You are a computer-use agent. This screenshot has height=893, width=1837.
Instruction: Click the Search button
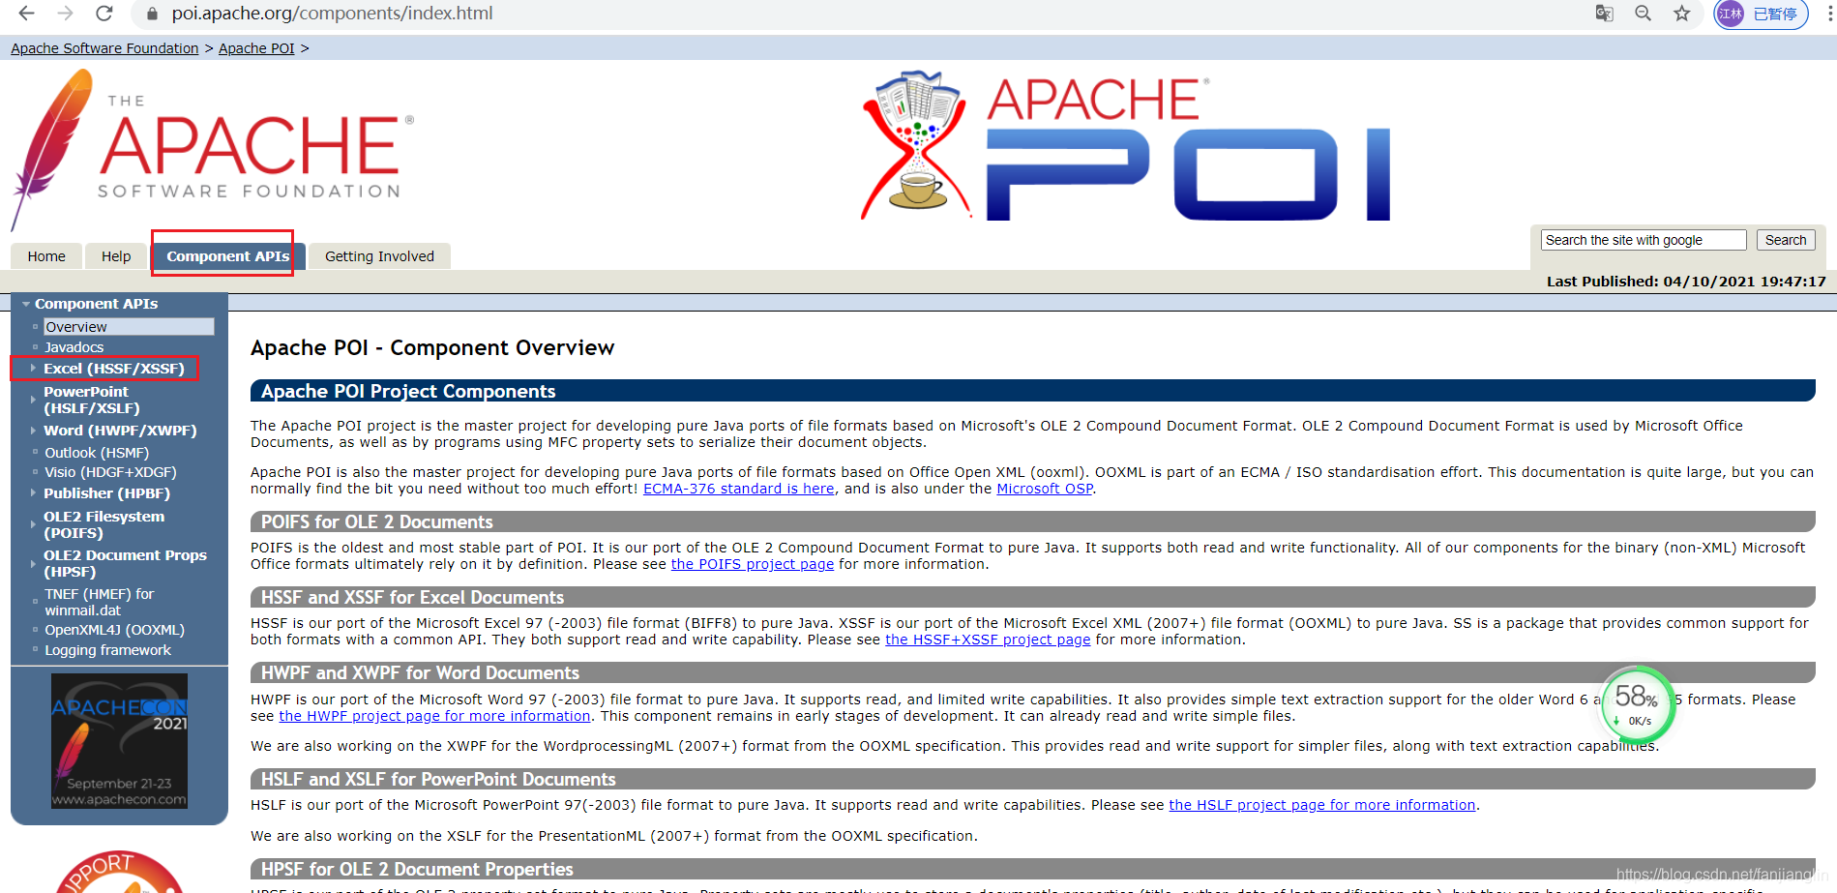click(1786, 240)
